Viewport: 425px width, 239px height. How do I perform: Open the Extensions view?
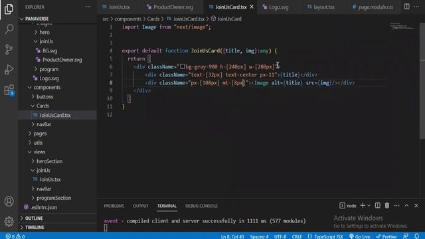point(9,90)
